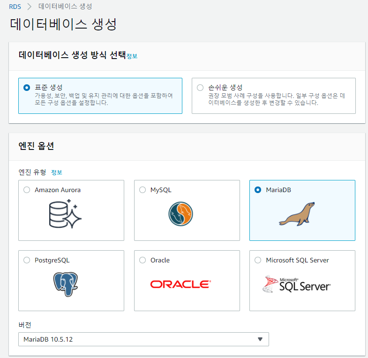Screen dimensions: 368x358
Task: Click the PostgreSQL label text
Action: click(52, 261)
